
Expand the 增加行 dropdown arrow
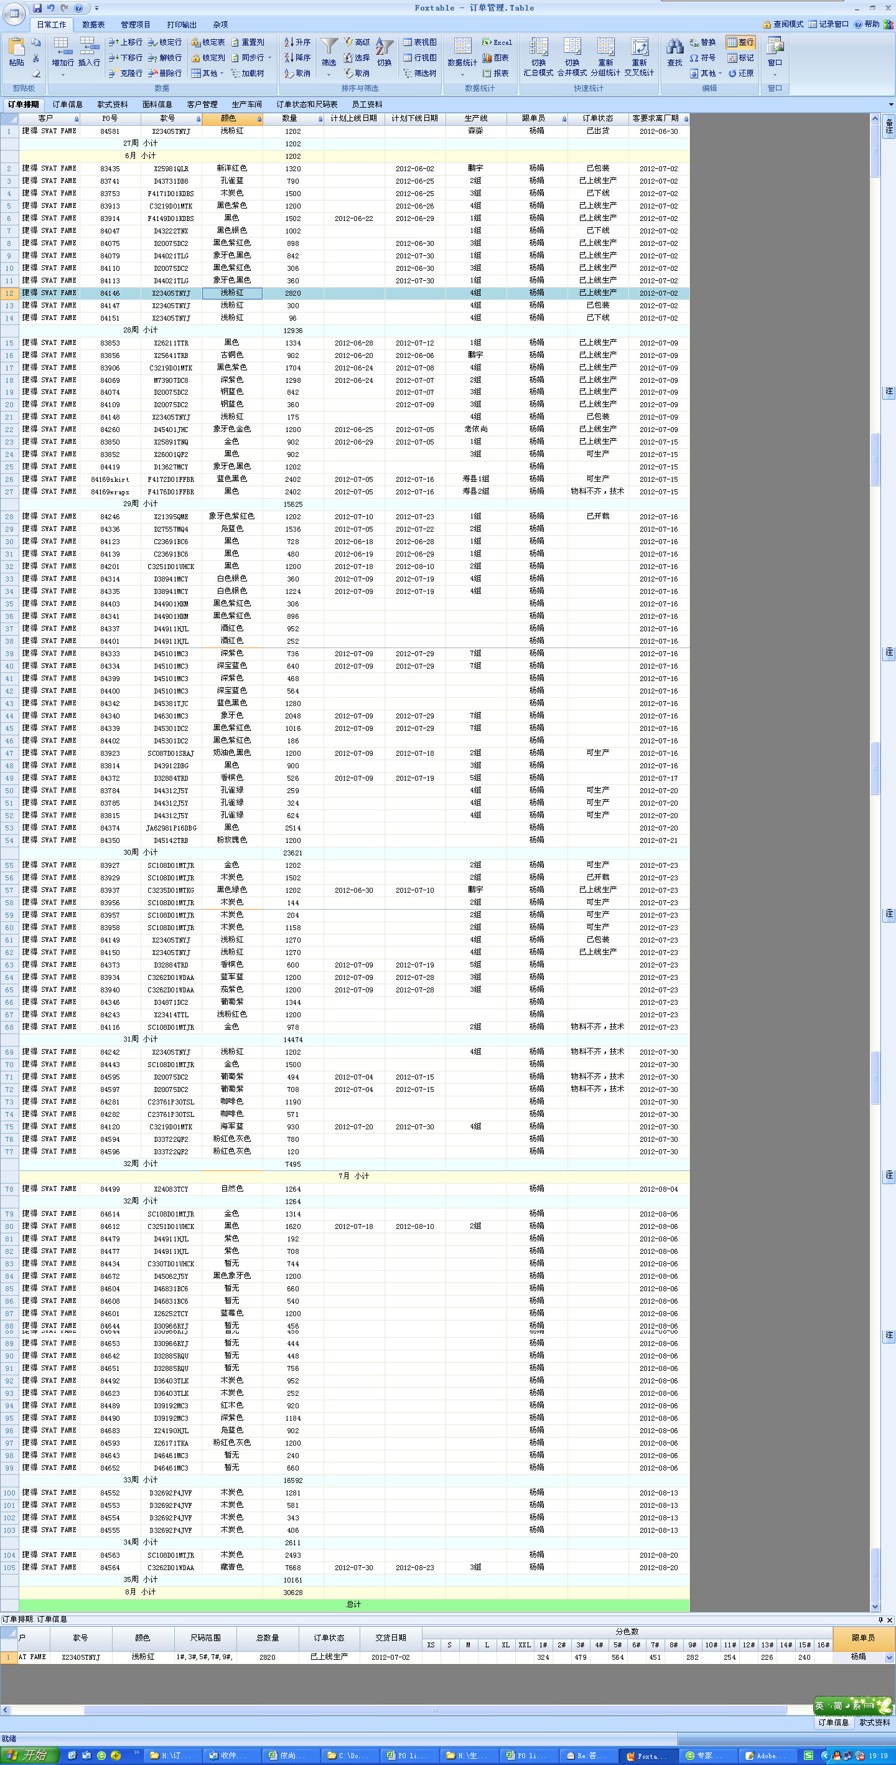pyautogui.click(x=62, y=75)
